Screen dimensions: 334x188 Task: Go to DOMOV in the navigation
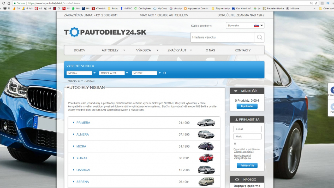click(80, 50)
